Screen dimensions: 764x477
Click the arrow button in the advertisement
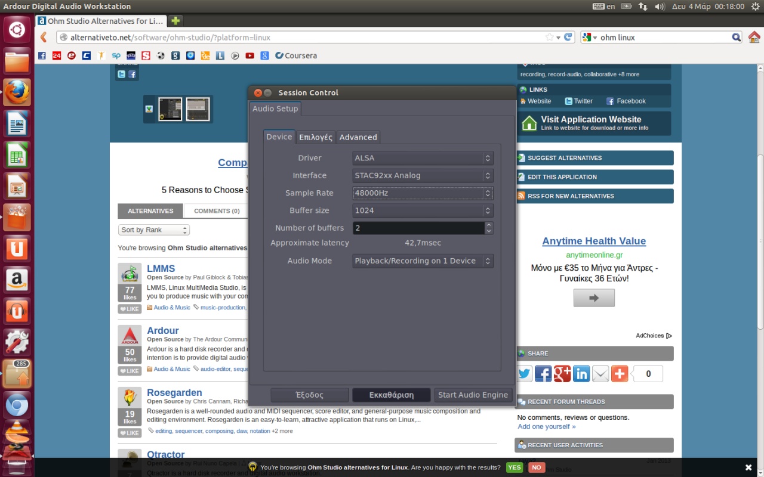click(x=594, y=298)
